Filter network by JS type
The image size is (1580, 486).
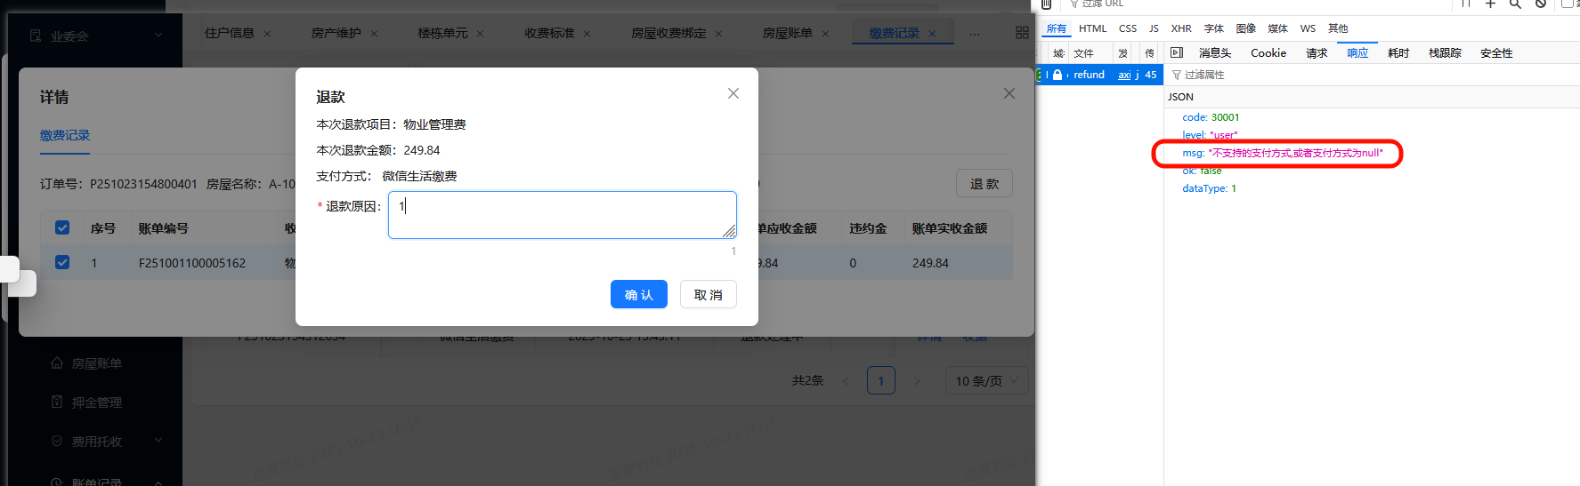click(x=1154, y=28)
